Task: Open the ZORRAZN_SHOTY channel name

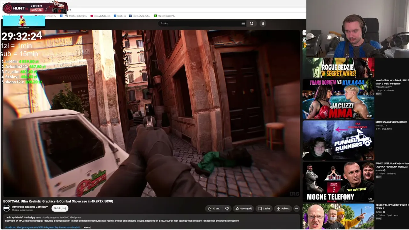Action: tap(383, 87)
